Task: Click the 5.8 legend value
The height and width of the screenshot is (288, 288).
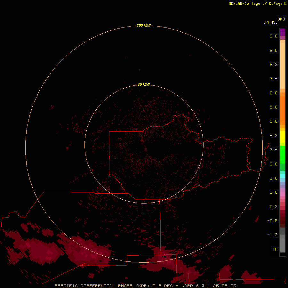Action: pyautogui.click(x=274, y=107)
